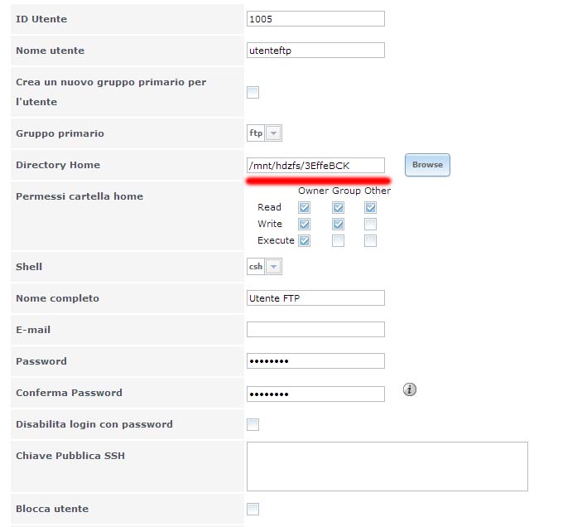582x527 pixels.
Task: Click the Browse button for Directory Home
Action: coord(427,165)
